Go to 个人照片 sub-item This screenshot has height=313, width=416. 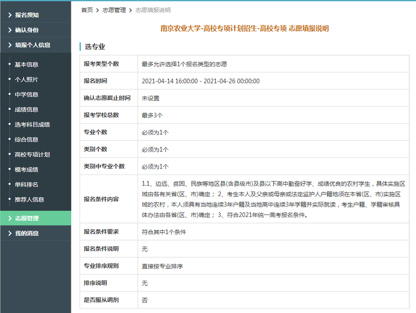tap(26, 79)
